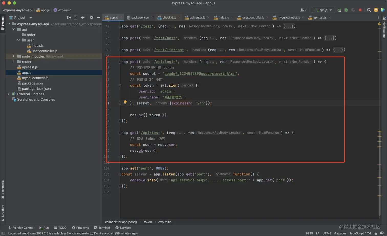The height and width of the screenshot is (236, 387).
Task: Collapse the user folder in tree
Action: click(x=18, y=40)
